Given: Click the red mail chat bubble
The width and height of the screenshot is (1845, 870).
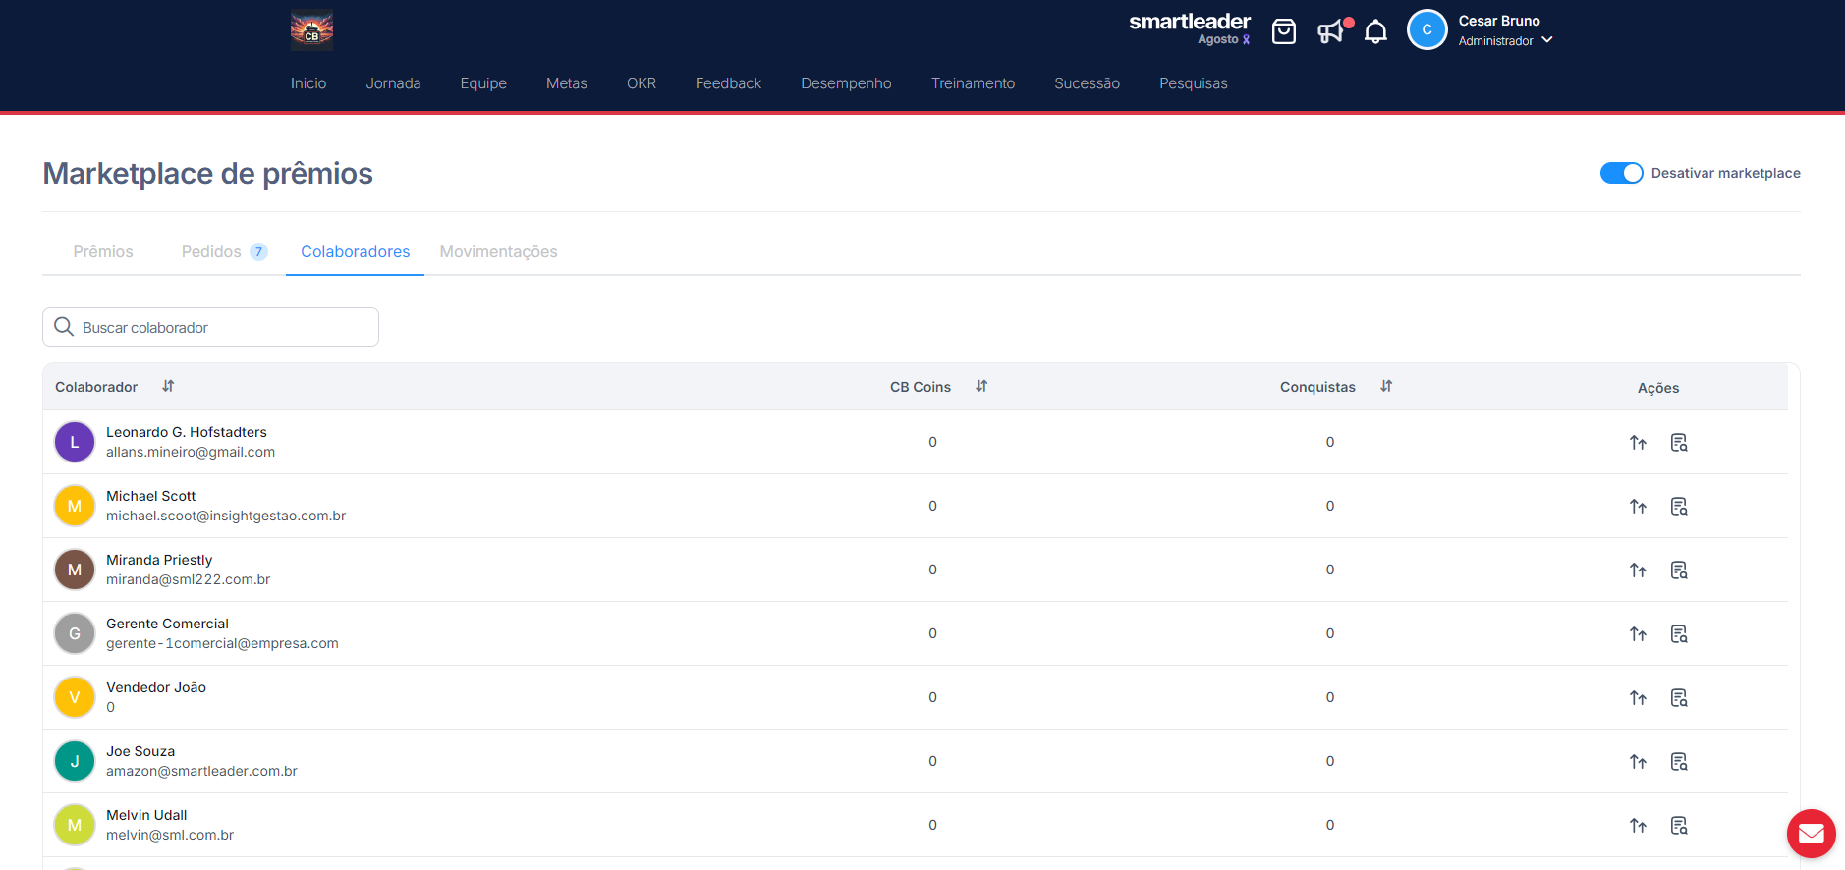Looking at the screenshot, I should (x=1811, y=834).
